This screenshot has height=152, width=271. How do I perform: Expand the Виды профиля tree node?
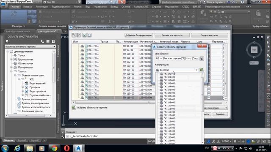click(23, 91)
